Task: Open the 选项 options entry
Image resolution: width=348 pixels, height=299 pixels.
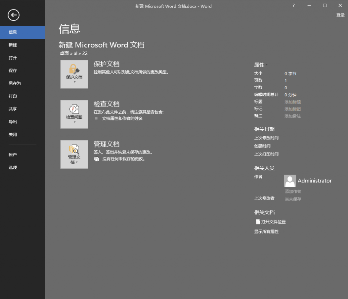Action: coord(13,167)
